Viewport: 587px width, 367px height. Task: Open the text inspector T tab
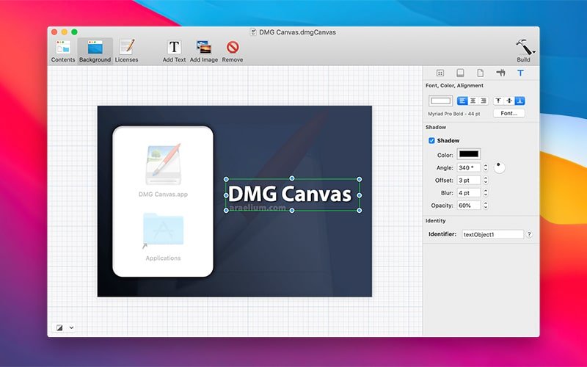[521, 73]
